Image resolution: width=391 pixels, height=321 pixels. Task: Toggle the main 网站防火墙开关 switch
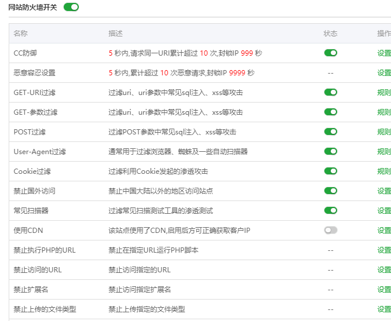(71, 7)
